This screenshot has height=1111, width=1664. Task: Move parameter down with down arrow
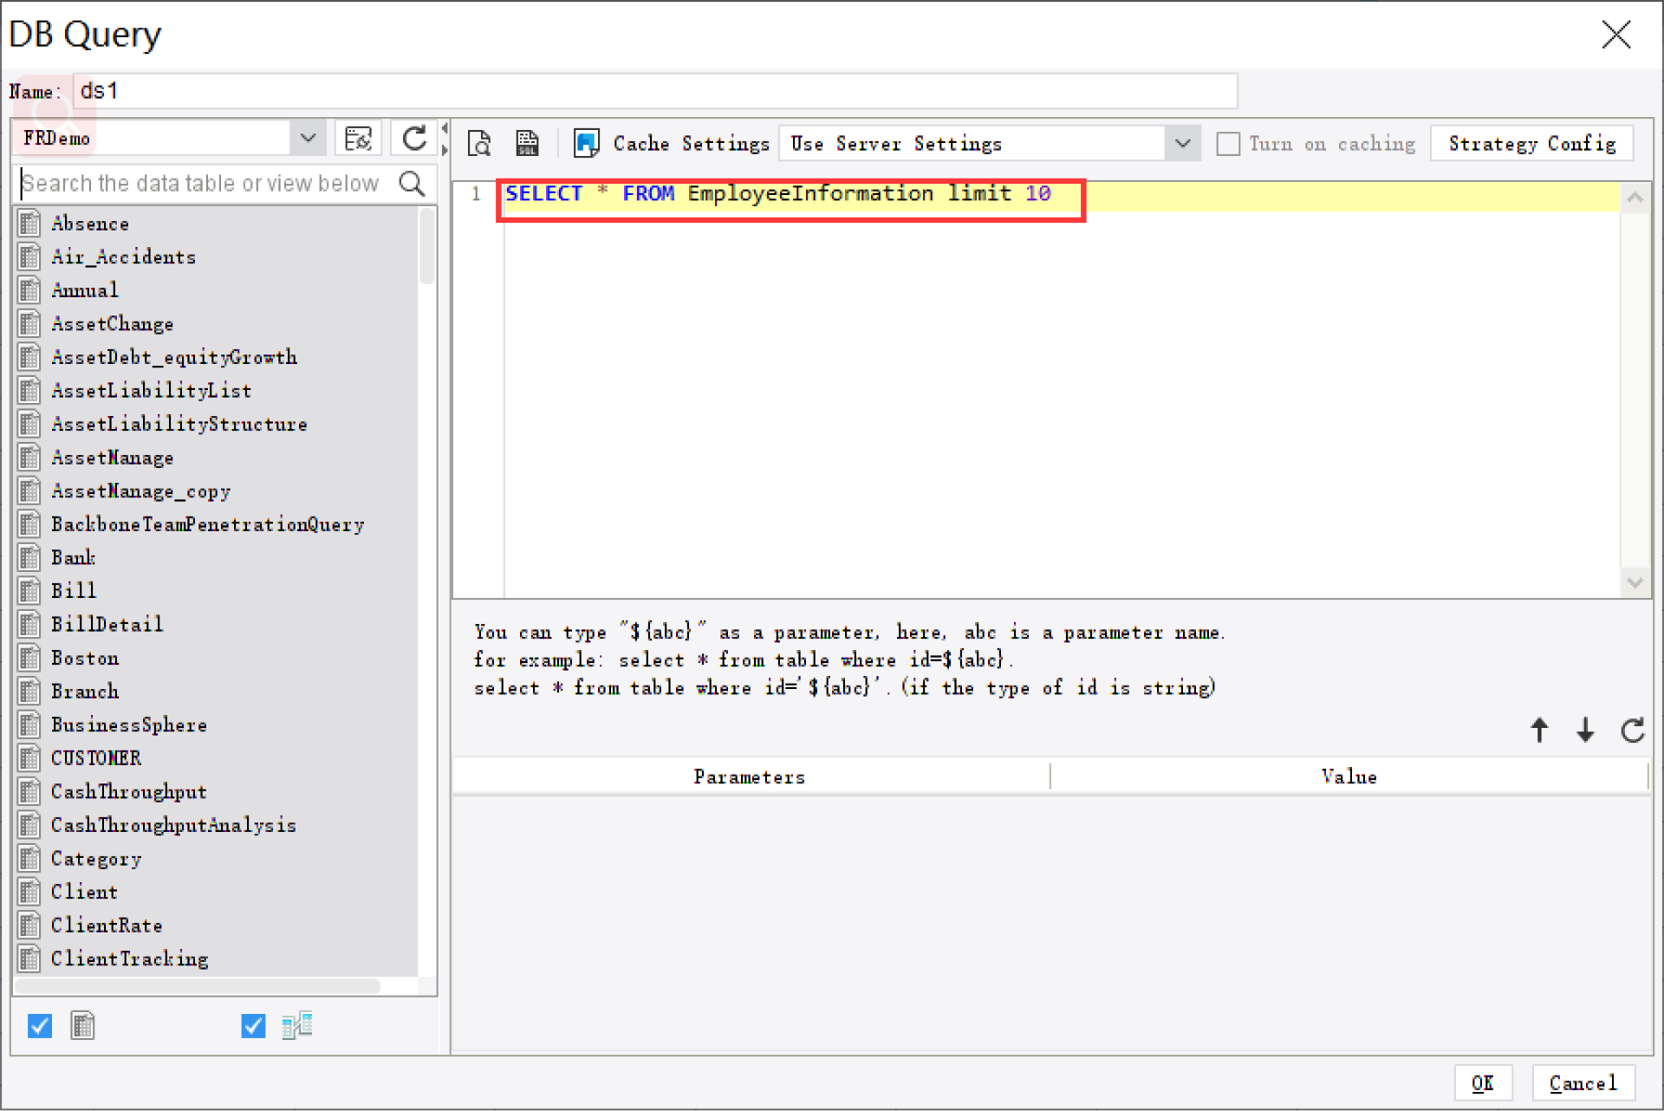click(1585, 731)
